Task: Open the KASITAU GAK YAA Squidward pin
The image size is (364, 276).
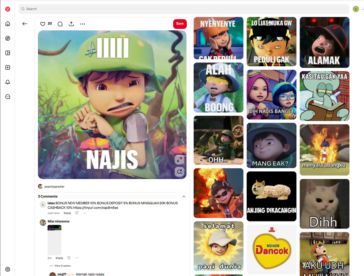Action: pyautogui.click(x=324, y=96)
